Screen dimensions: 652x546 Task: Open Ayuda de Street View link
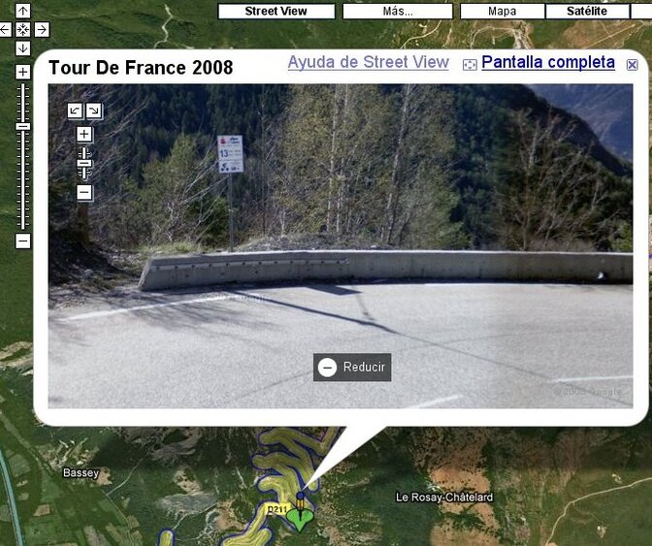[x=369, y=62]
